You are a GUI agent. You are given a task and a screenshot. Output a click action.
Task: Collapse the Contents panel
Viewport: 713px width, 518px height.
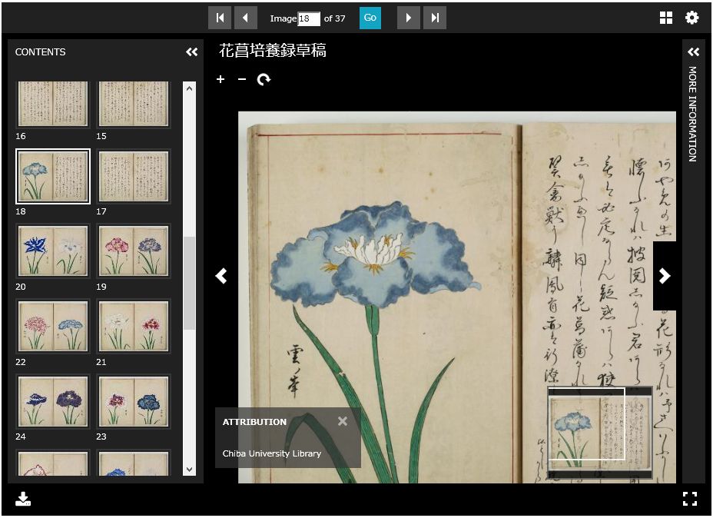[x=192, y=51]
